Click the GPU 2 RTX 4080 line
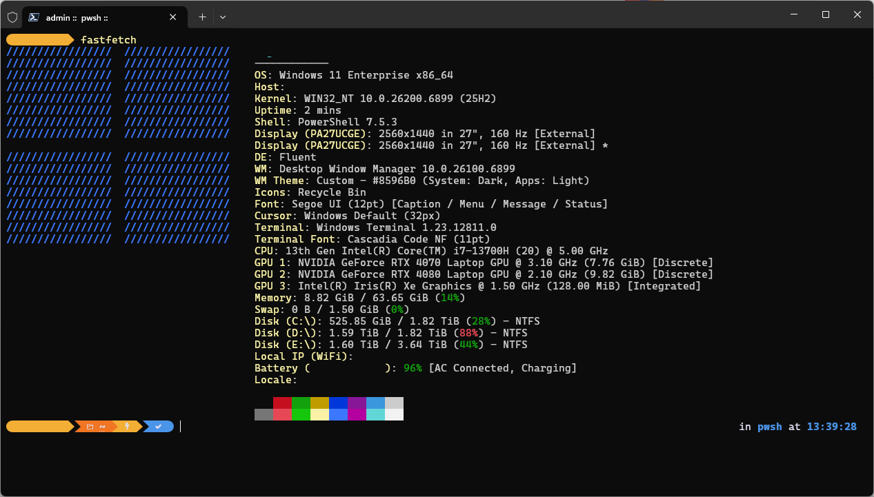 point(483,274)
